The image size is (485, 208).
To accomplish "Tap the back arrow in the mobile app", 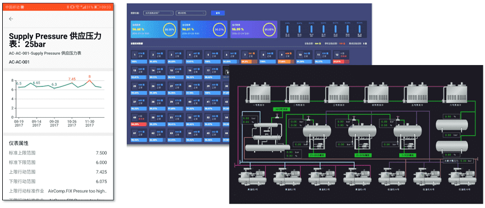I will (11, 19).
